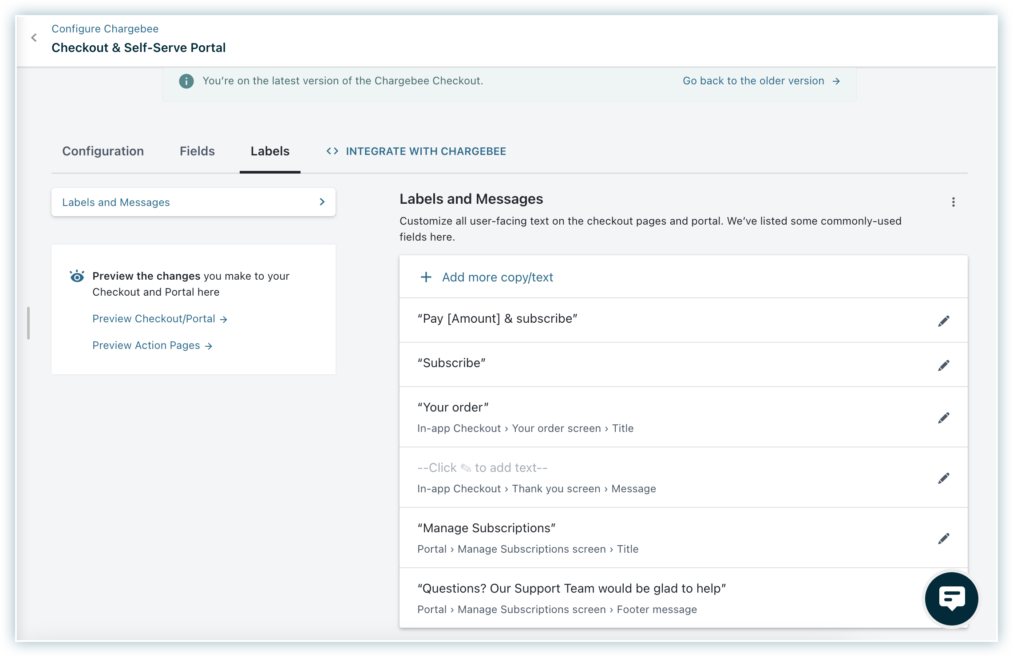Open the three-dot menu for Labels and Messages
Screen dimensions: 1013x657
point(953,202)
